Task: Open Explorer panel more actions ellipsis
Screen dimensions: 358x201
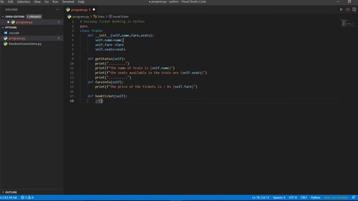Action: point(58,9)
